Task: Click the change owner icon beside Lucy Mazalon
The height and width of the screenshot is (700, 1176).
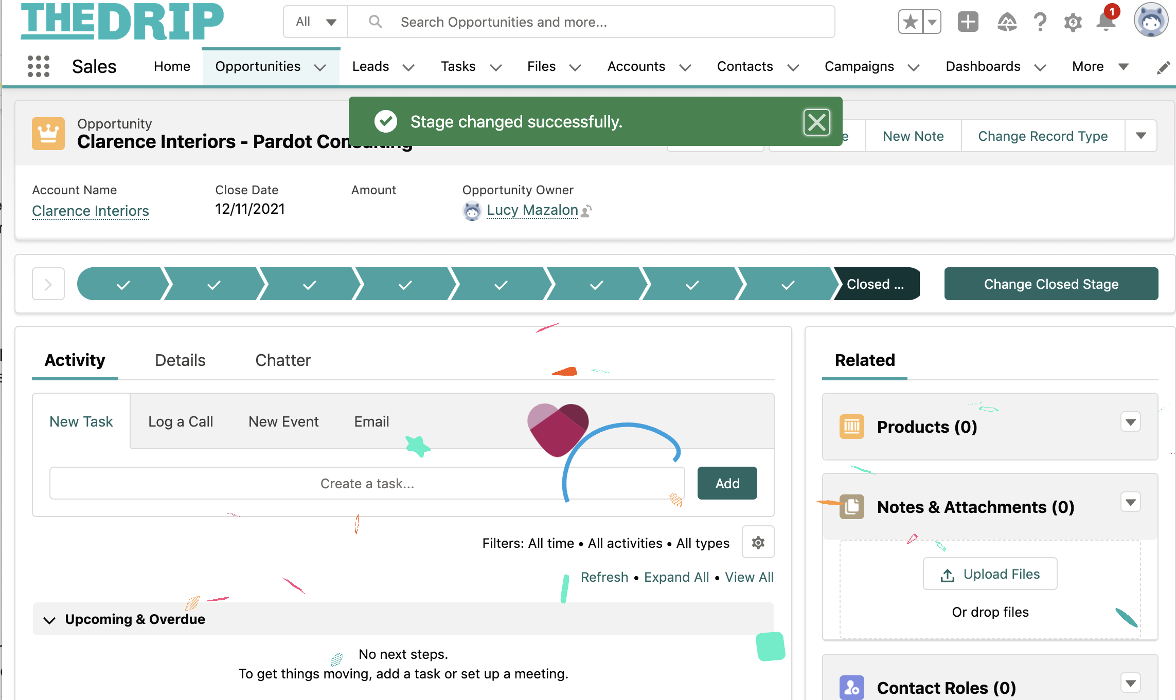Action: (x=586, y=211)
